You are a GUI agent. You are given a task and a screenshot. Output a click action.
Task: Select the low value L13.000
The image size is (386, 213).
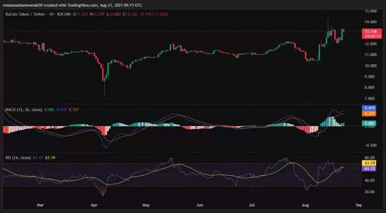click(113, 14)
